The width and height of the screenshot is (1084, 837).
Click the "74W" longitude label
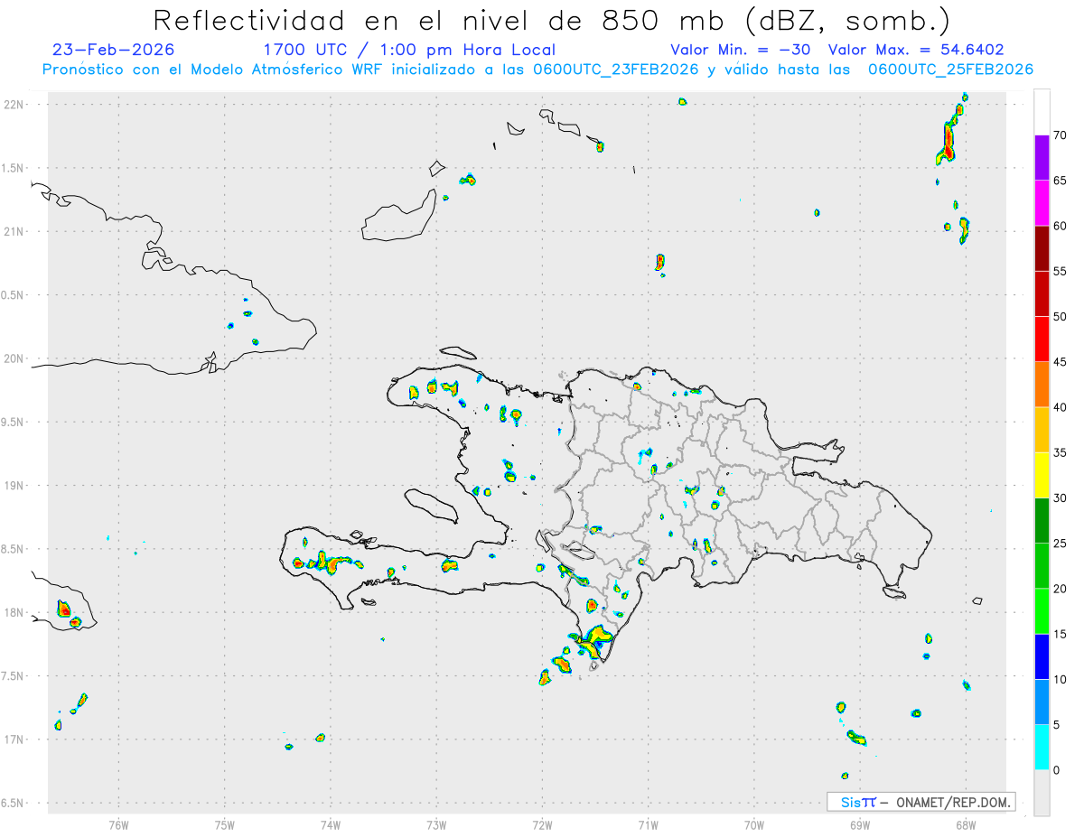point(331,825)
